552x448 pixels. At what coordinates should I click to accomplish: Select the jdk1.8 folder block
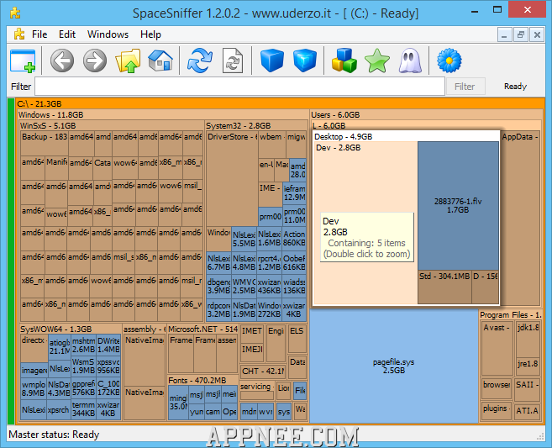pyautogui.click(x=528, y=340)
